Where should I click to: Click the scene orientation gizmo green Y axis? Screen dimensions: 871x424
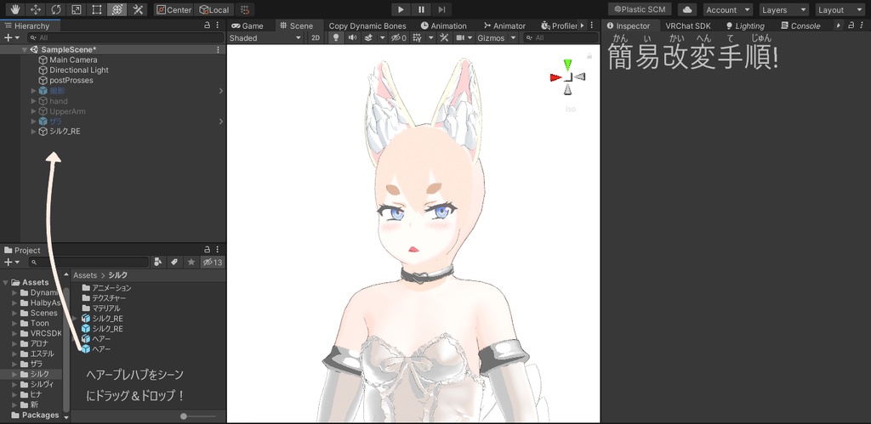point(567,65)
